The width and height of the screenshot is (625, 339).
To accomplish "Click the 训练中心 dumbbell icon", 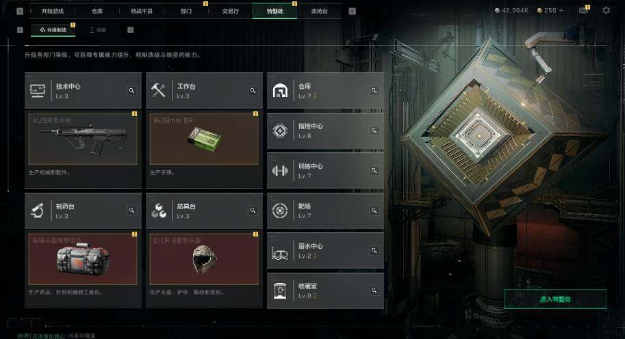I will click(x=280, y=171).
